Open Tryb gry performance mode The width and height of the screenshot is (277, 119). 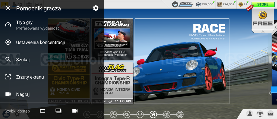pos(38,25)
